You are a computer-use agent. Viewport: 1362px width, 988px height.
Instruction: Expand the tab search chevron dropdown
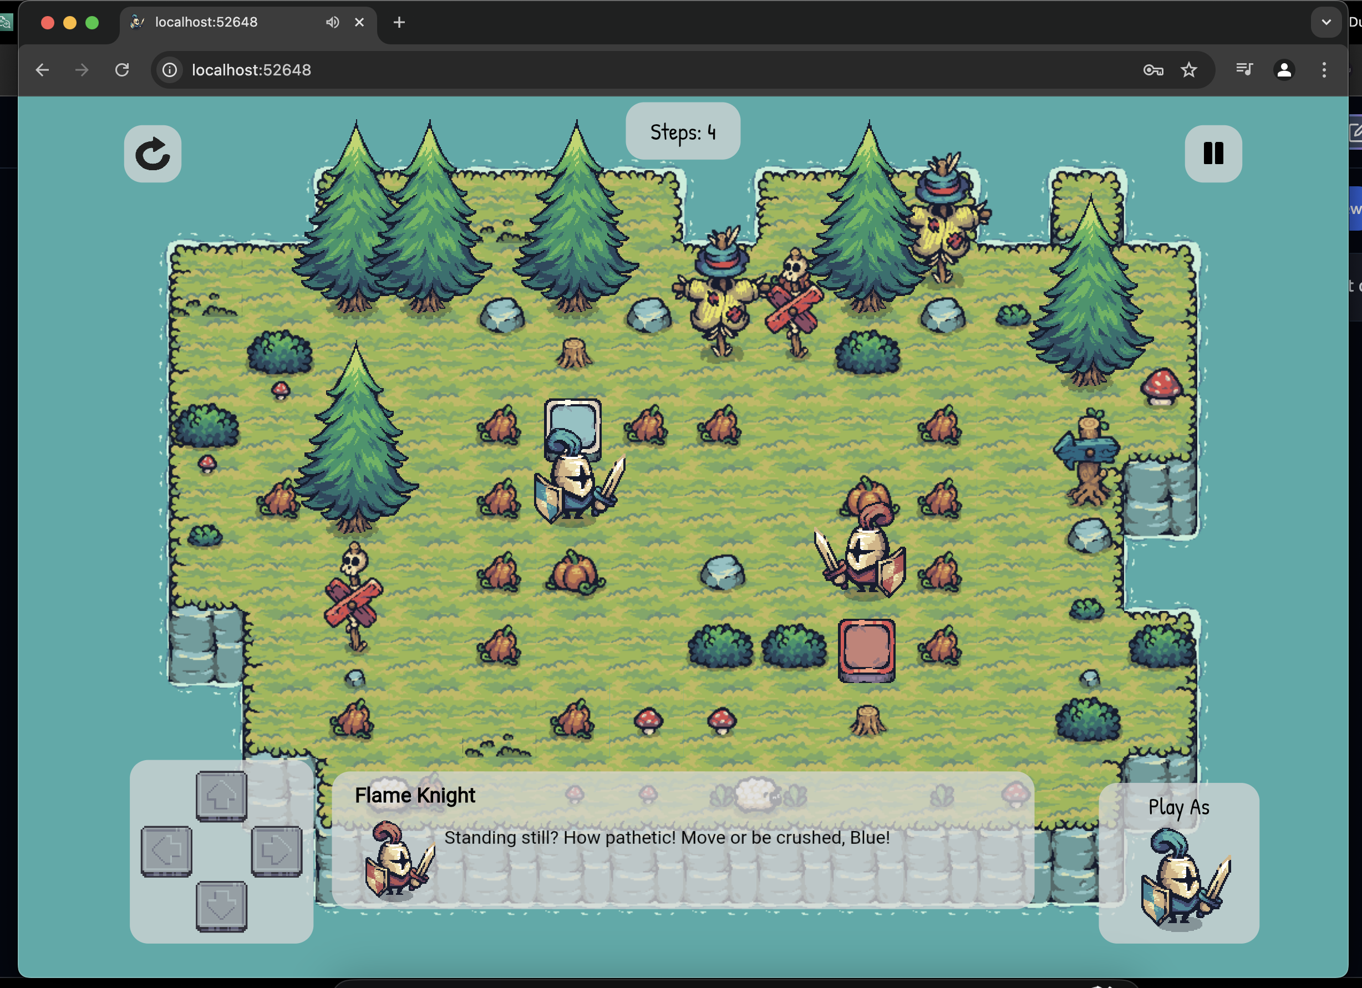[x=1326, y=22]
